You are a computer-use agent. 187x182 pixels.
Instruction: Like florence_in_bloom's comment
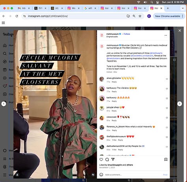click(167, 128)
